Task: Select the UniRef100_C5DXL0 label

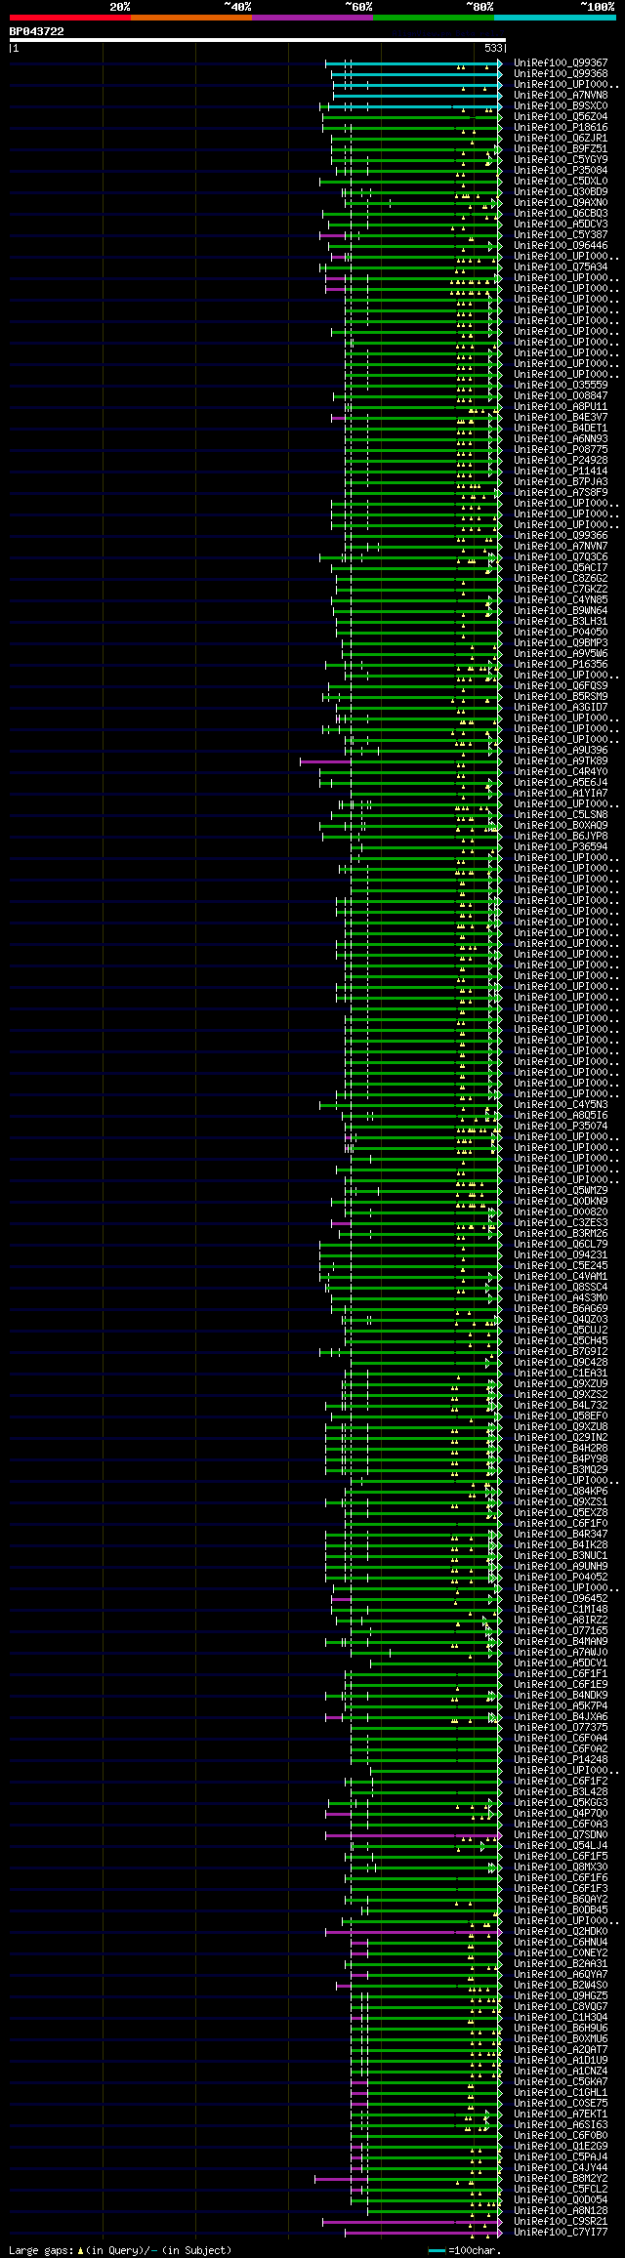Action: (561, 181)
